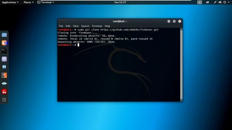Viewport: 232px width, 130px height.
Task: Open the Edit menu in terminal
Action: (x=68, y=26)
